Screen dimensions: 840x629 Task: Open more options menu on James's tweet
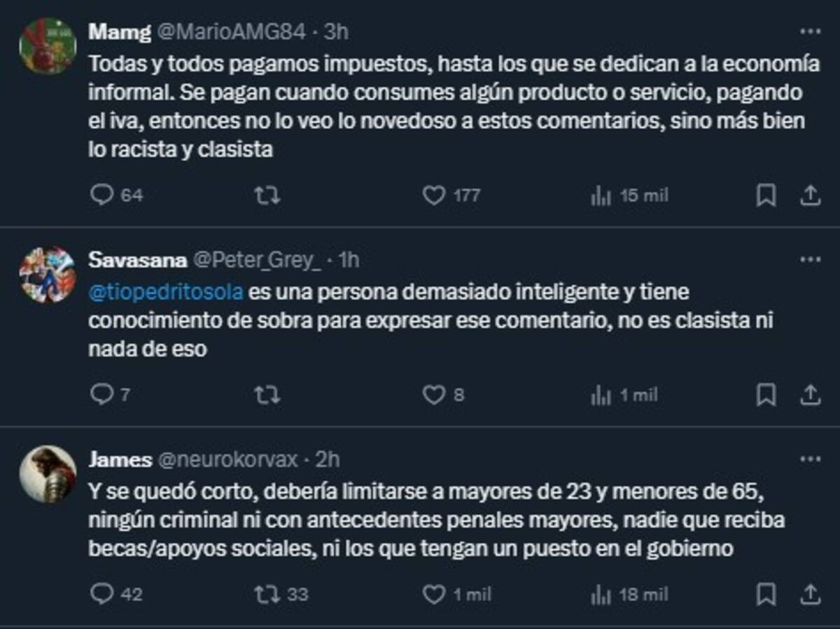[x=809, y=459]
